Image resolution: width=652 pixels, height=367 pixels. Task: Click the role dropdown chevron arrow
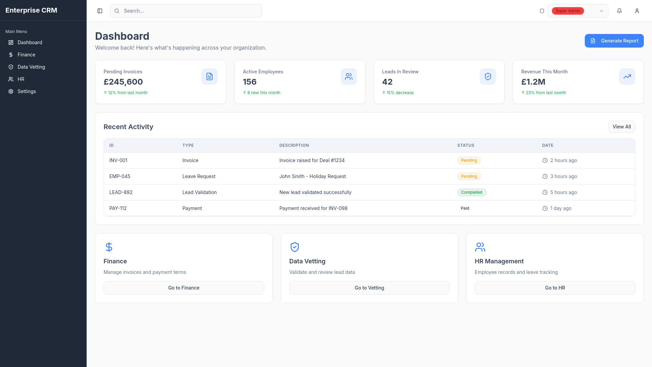click(601, 11)
